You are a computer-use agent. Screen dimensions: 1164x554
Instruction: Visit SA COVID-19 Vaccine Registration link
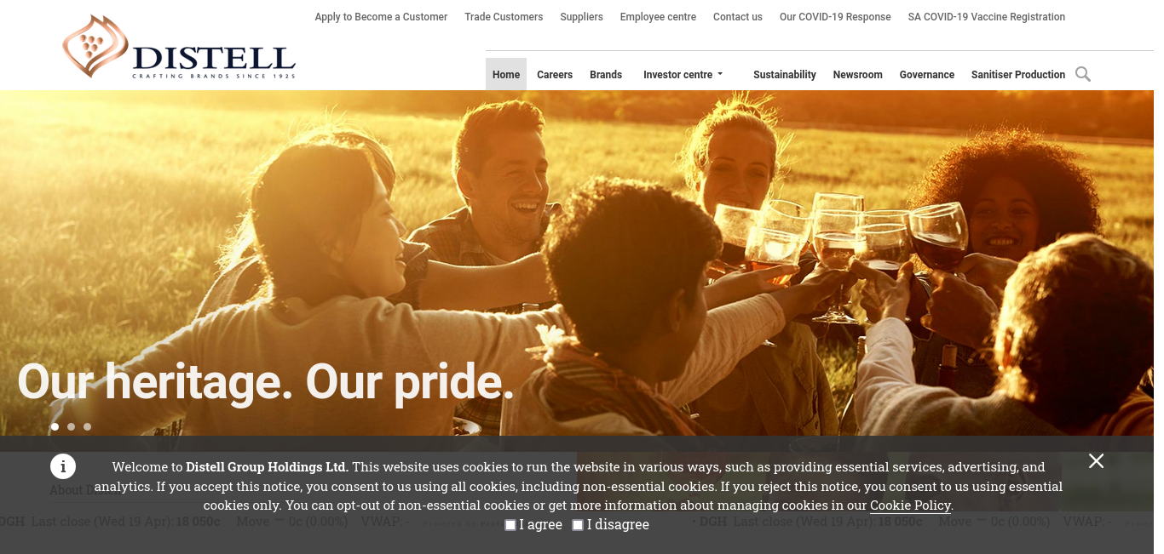[x=987, y=17]
